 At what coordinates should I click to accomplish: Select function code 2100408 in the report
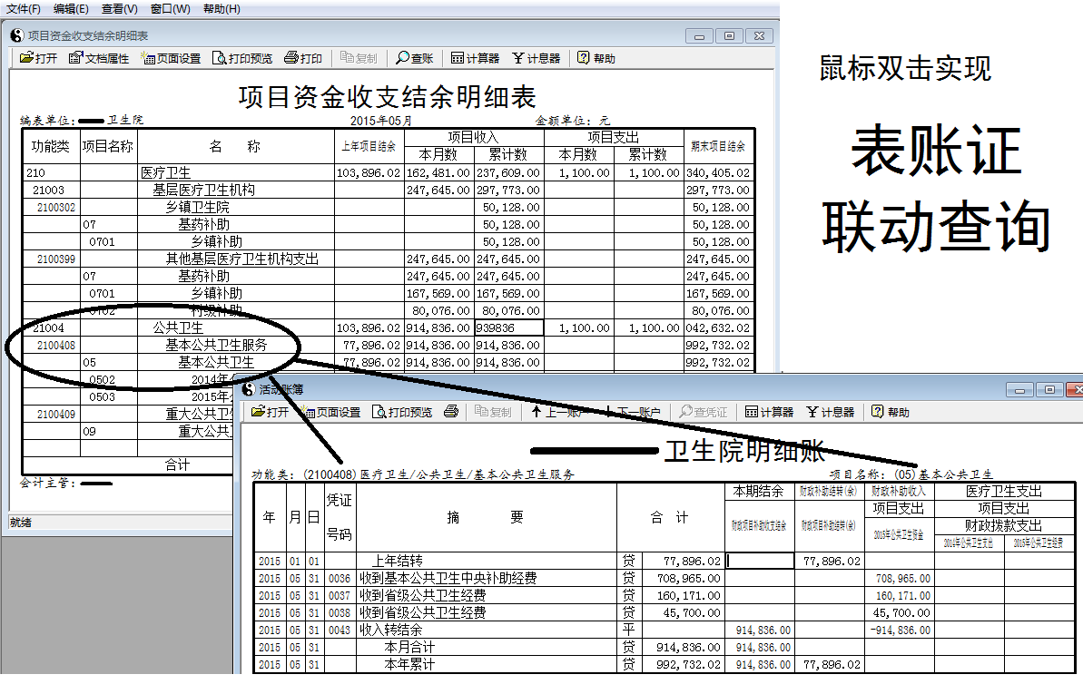(56, 346)
